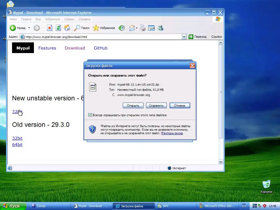Open the GitHub link
The width and height of the screenshot is (280, 210).
tap(101, 48)
